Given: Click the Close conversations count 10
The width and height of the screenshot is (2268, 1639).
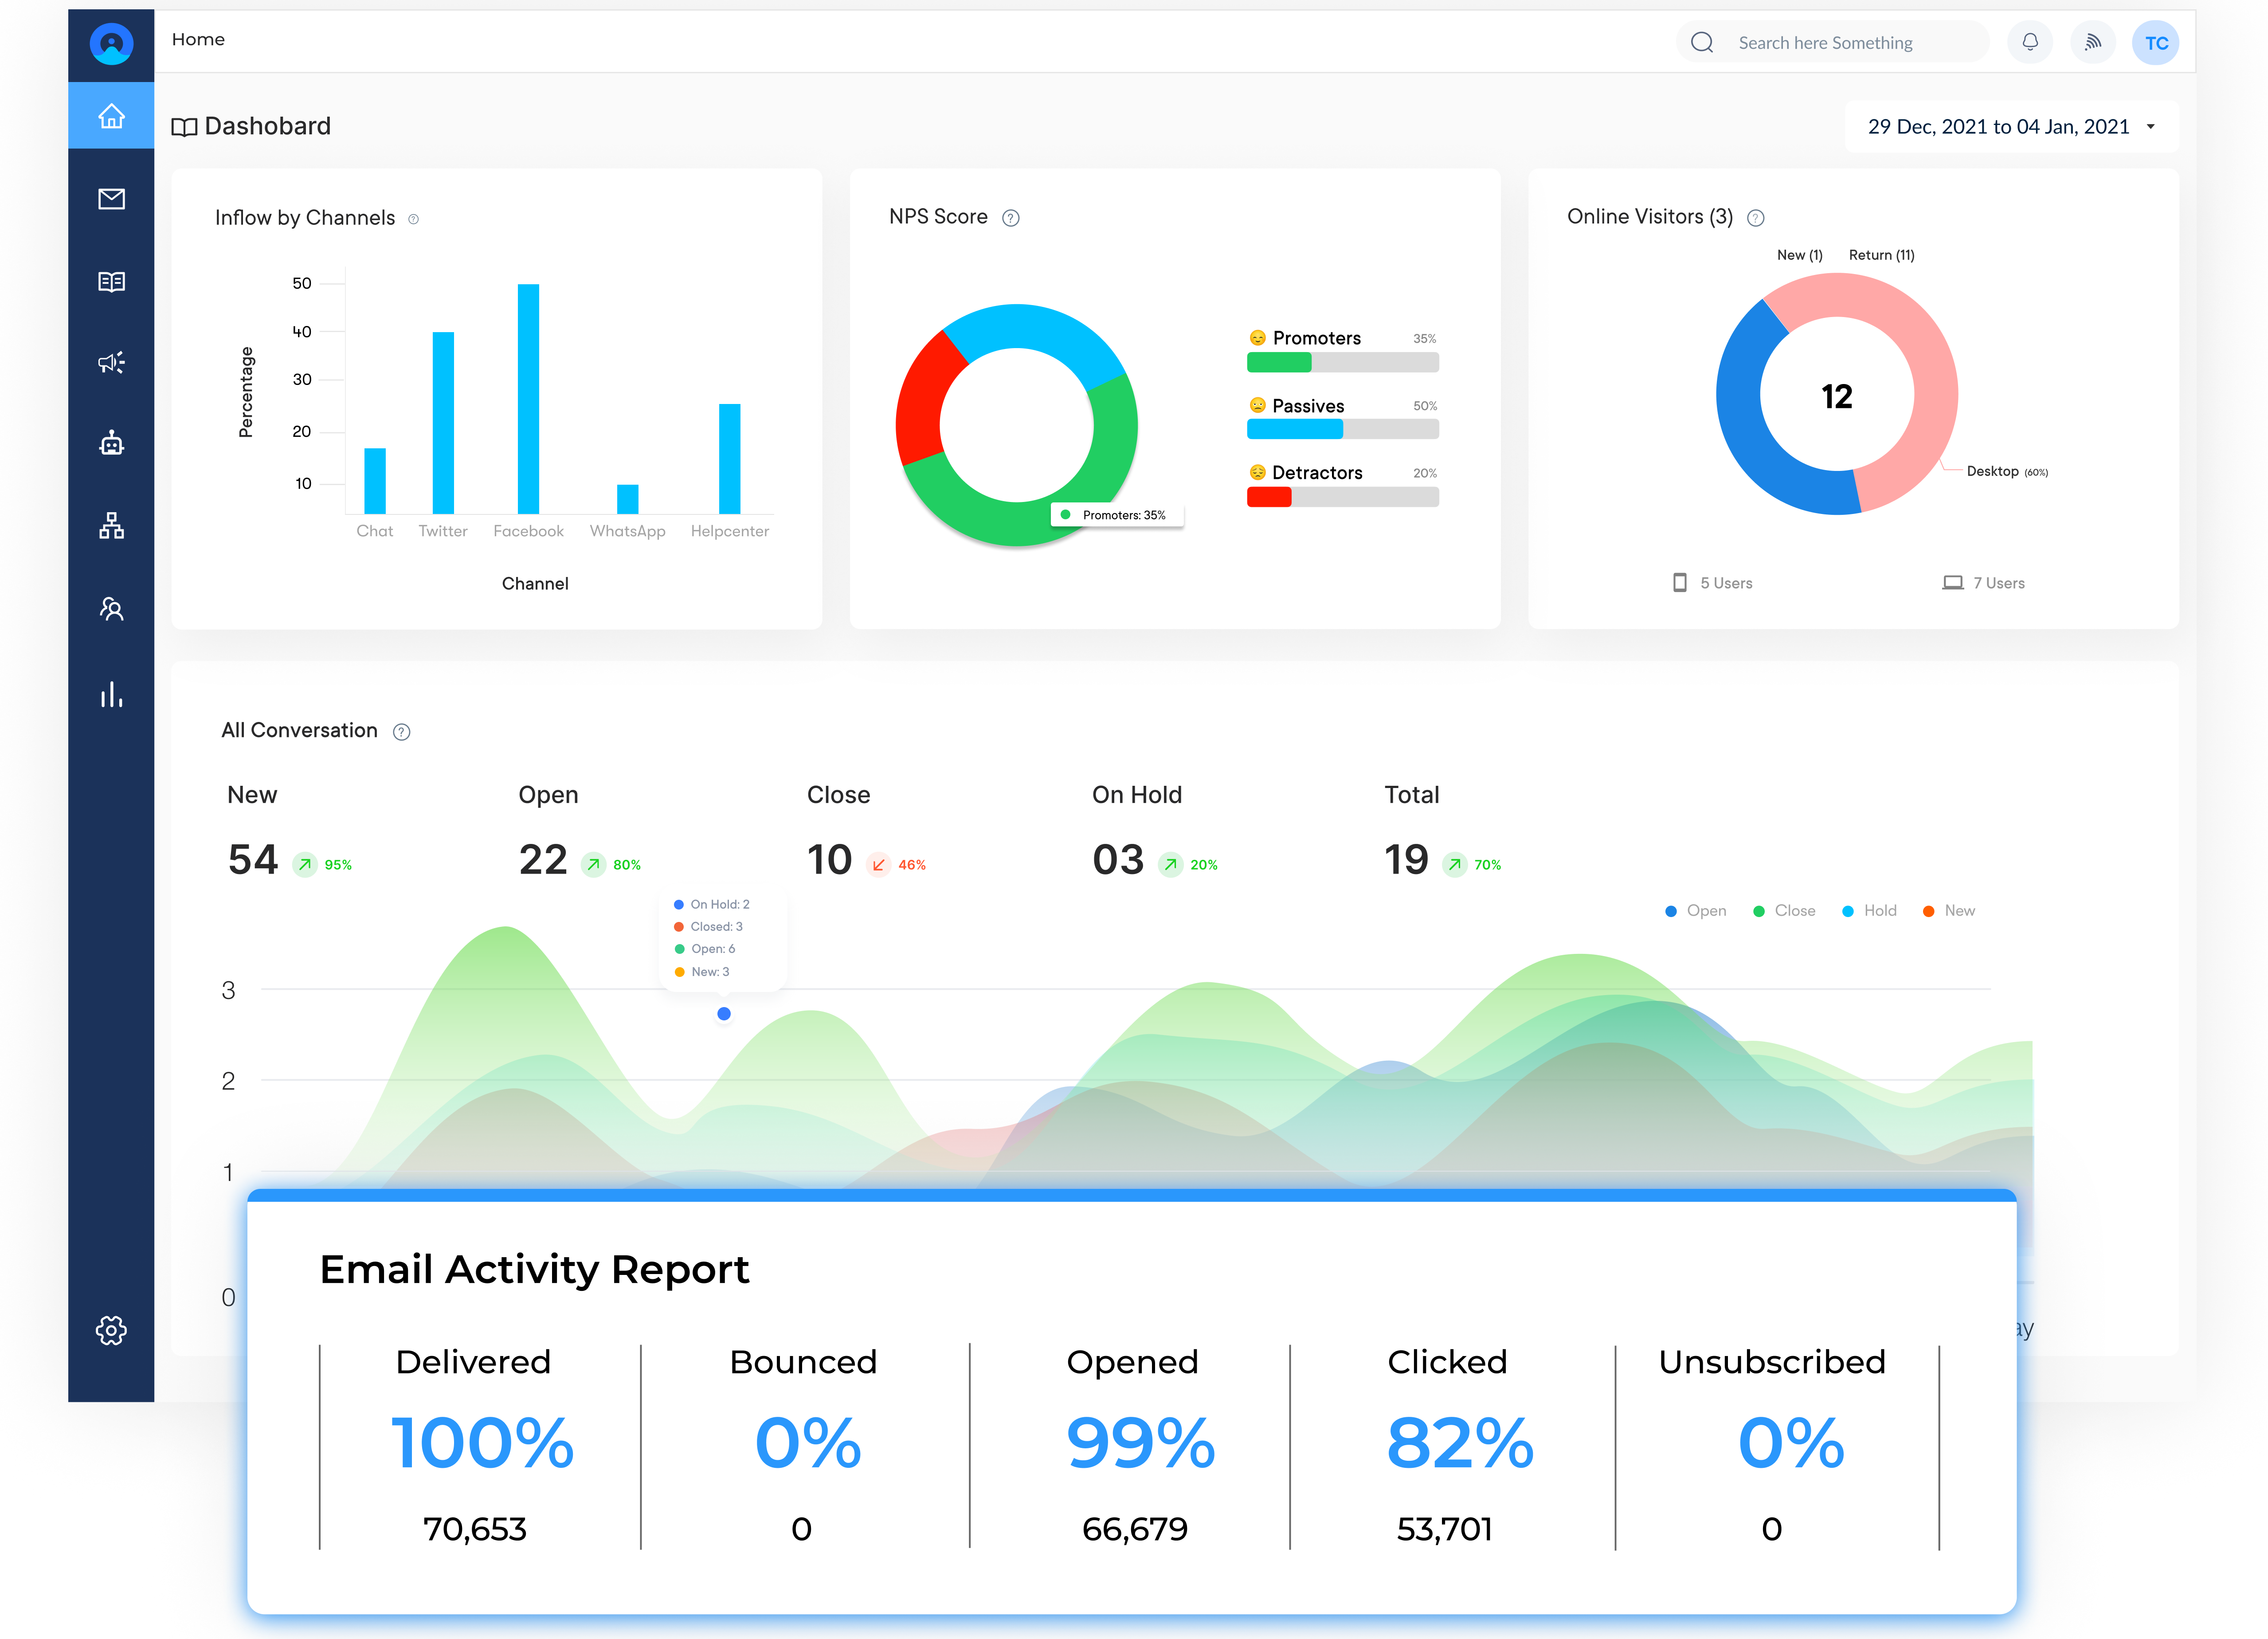Looking at the screenshot, I should pos(829,860).
